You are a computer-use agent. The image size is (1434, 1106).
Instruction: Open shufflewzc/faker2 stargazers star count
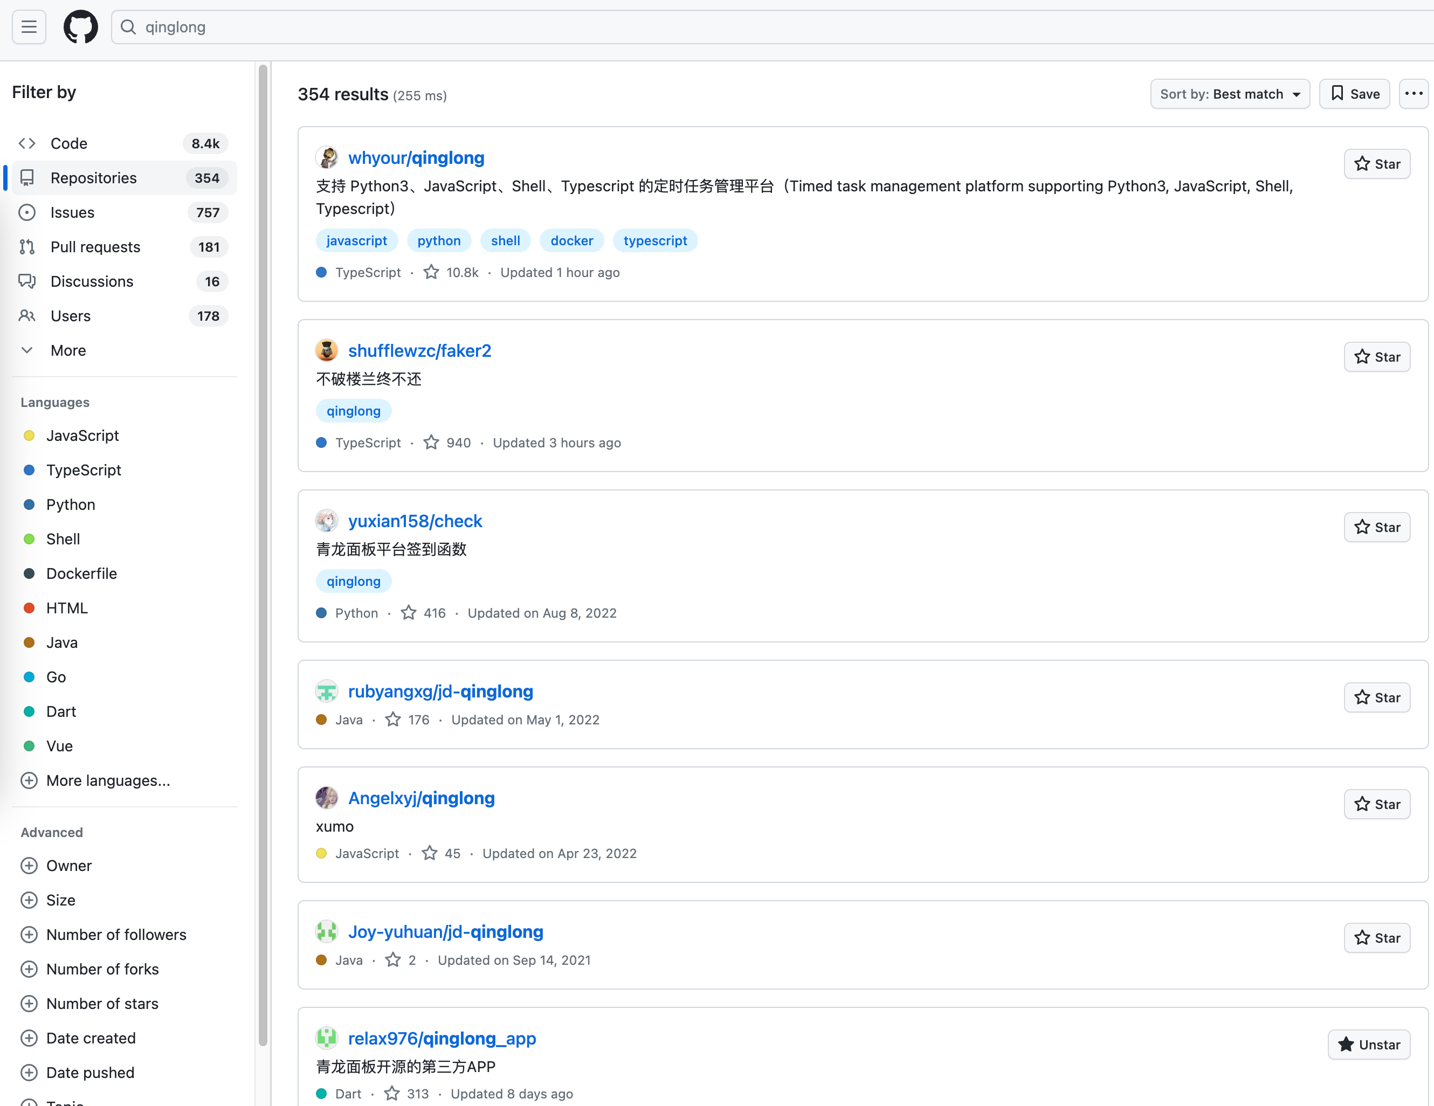[x=448, y=443]
